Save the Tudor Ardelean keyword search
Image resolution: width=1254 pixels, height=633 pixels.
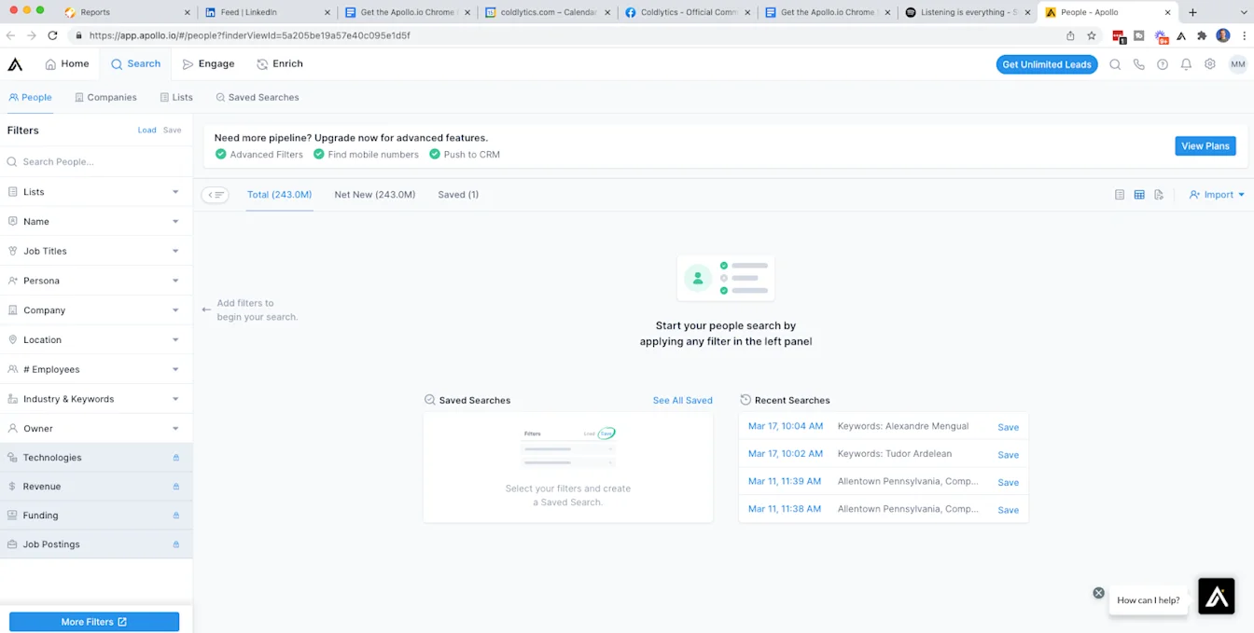1008,455
